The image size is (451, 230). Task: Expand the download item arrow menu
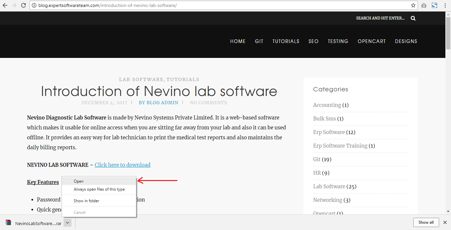click(68, 223)
